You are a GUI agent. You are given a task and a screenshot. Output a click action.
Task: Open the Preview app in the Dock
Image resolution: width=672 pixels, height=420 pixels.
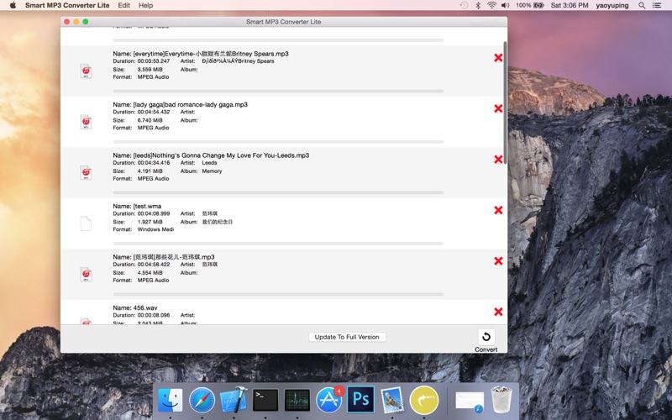point(392,401)
